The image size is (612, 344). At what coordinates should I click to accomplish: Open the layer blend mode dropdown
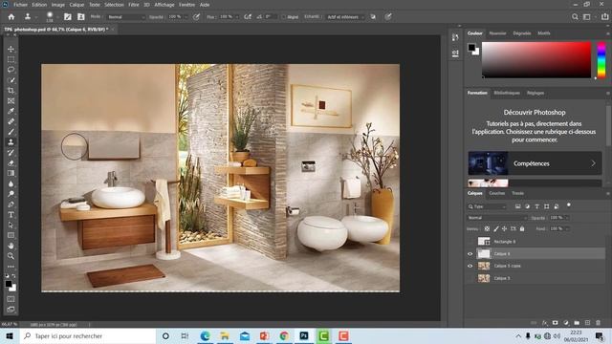click(497, 218)
